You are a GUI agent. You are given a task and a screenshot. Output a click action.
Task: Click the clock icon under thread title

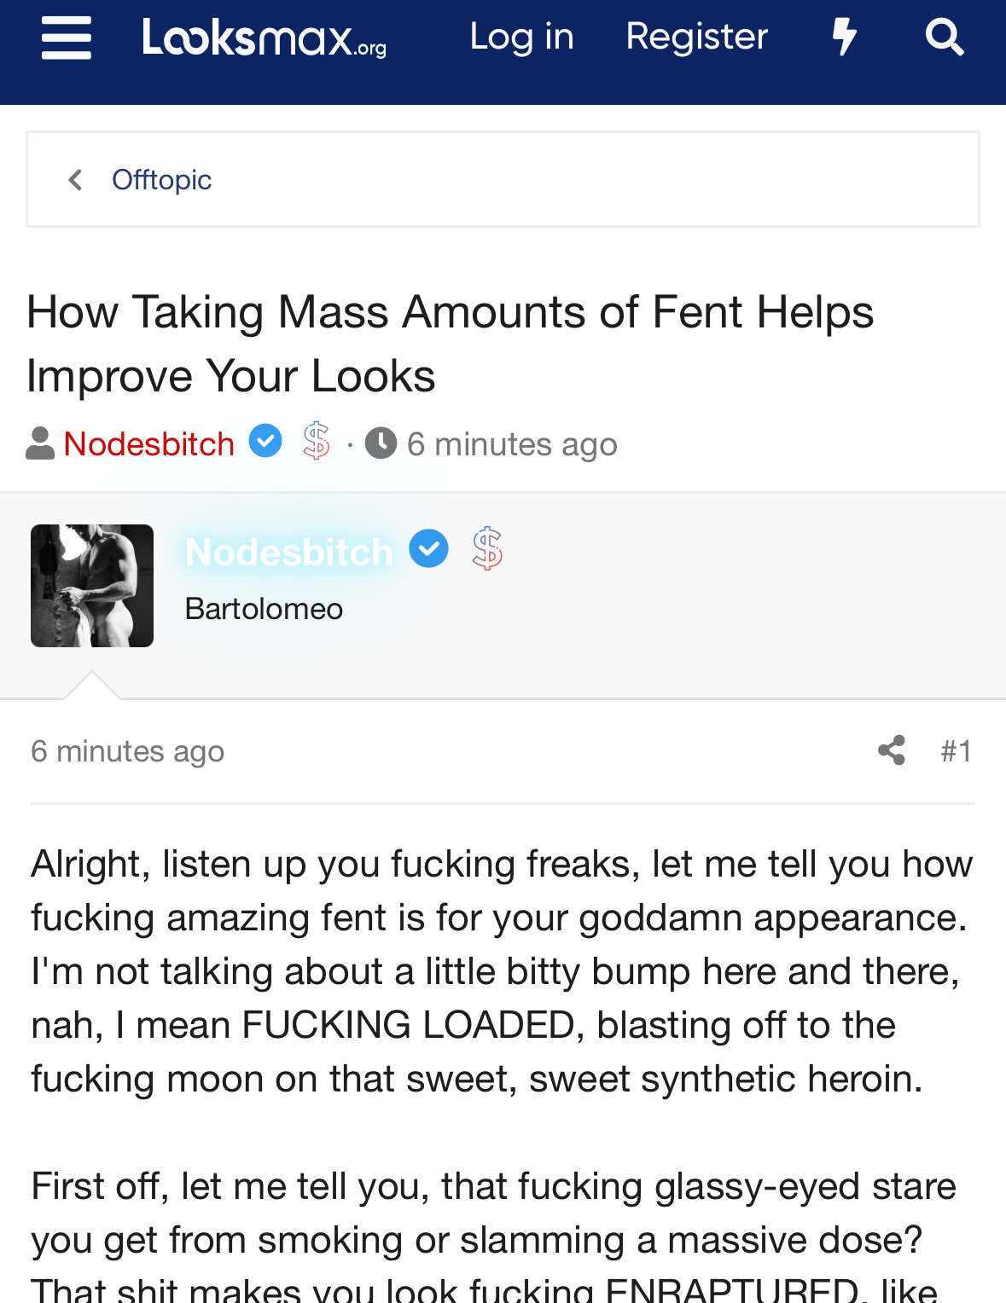[381, 443]
